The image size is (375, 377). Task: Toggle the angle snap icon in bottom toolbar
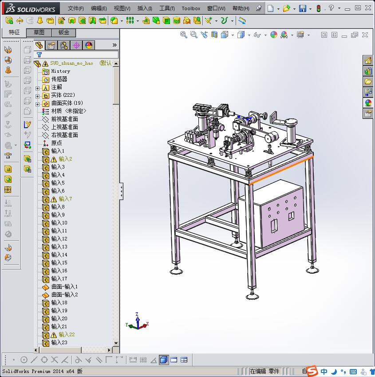[x=154, y=360]
